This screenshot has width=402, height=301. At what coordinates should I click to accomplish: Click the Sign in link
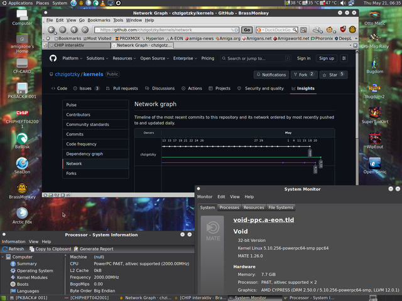[x=303, y=58]
